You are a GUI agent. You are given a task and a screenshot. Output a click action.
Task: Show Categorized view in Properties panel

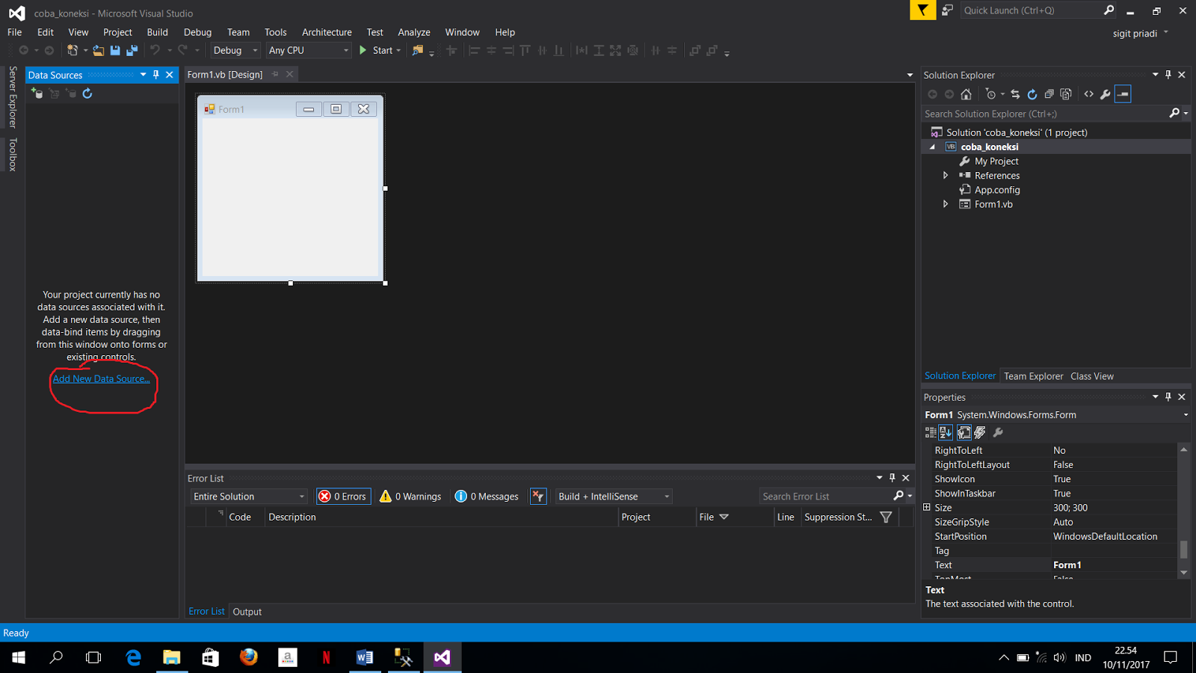(931, 432)
